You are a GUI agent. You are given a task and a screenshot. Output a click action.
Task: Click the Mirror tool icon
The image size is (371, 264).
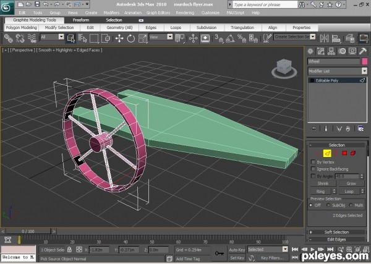(325, 38)
